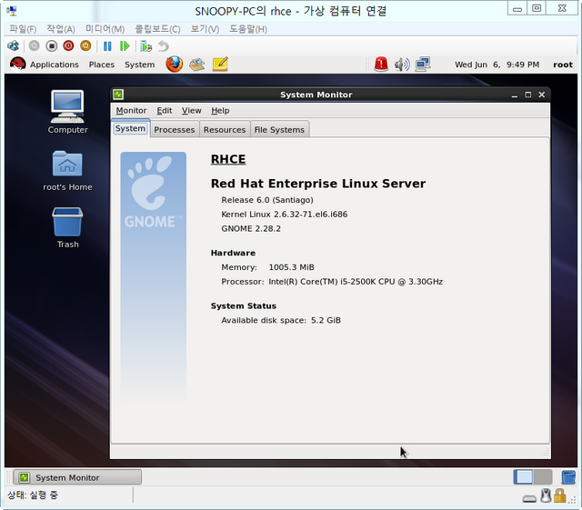The width and height of the screenshot is (582, 510).
Task: Click the GNOME logo image
Action: point(154,276)
